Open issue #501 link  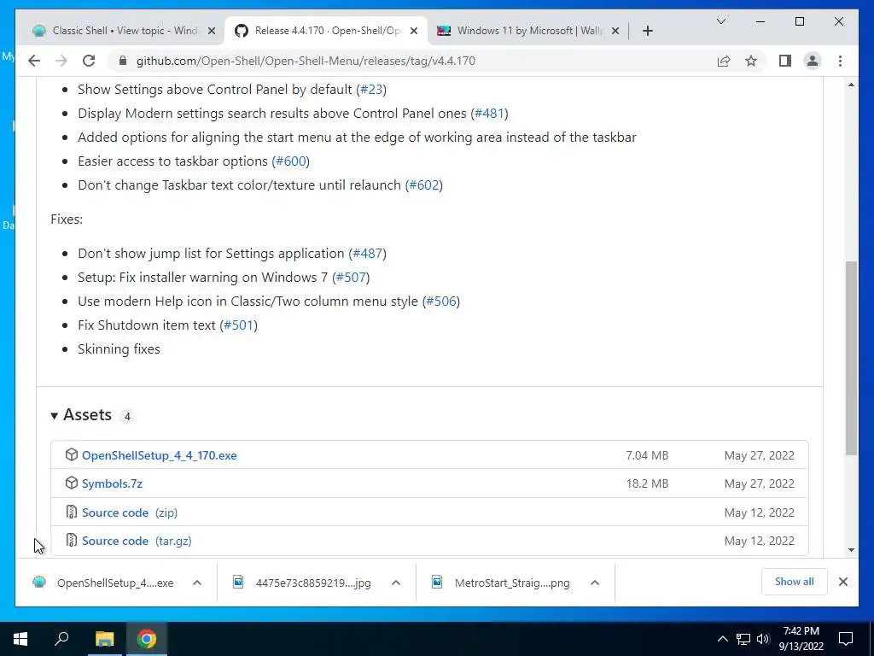[x=239, y=325]
